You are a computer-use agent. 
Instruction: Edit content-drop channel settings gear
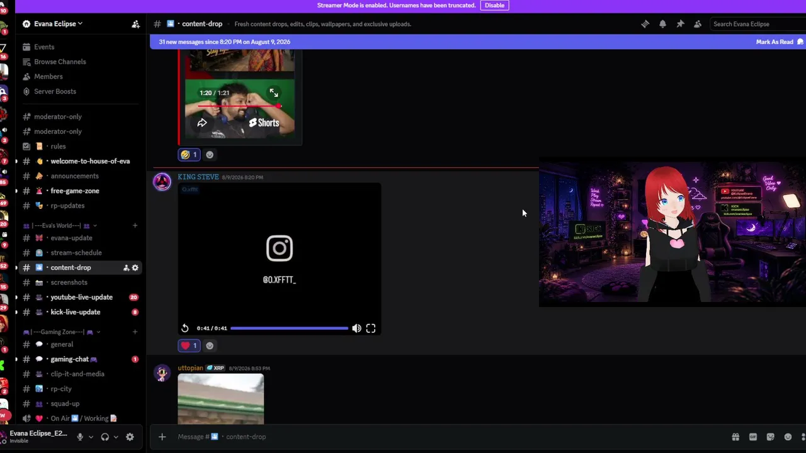135,267
